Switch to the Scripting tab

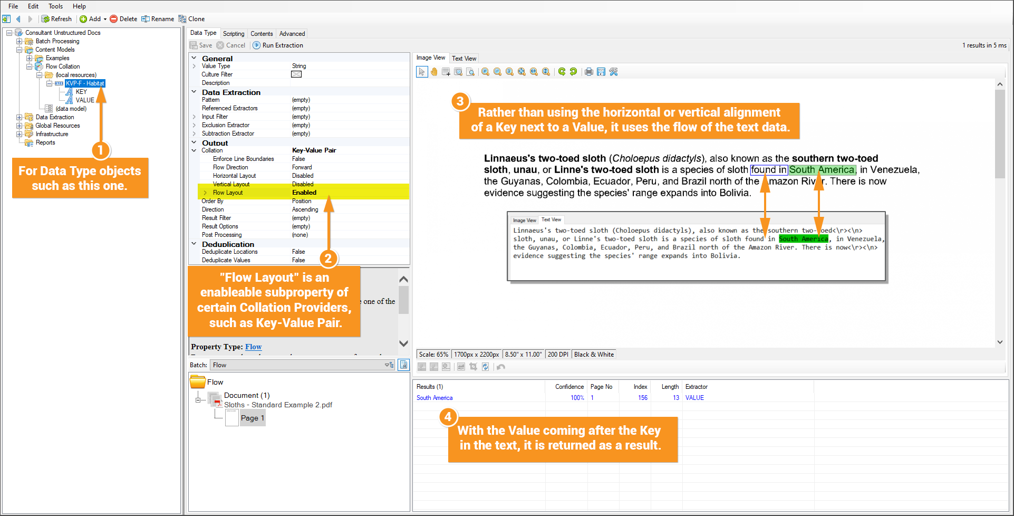pyautogui.click(x=234, y=34)
